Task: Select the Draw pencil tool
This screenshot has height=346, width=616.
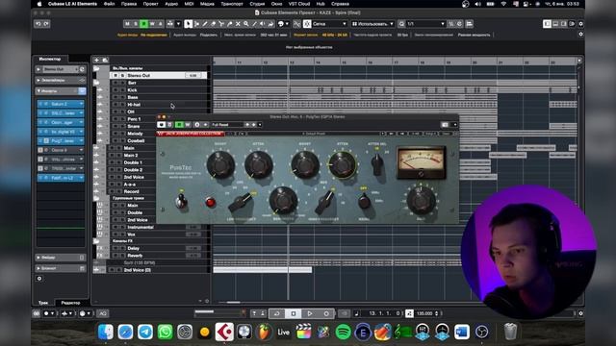Action: coord(205,24)
